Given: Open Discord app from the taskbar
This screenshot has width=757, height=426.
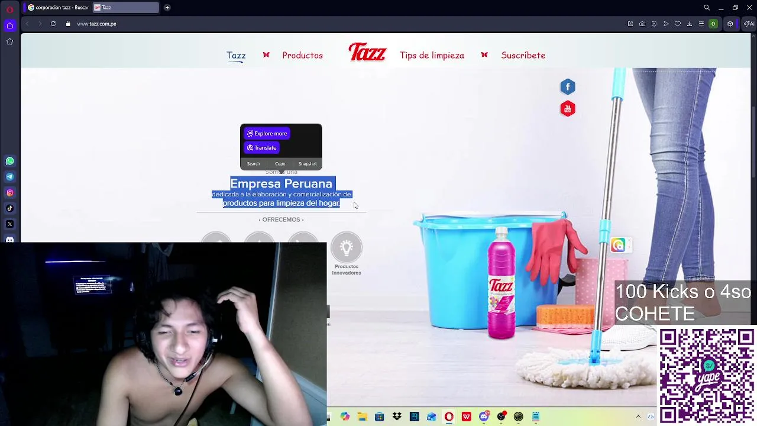Looking at the screenshot, I should 484,417.
